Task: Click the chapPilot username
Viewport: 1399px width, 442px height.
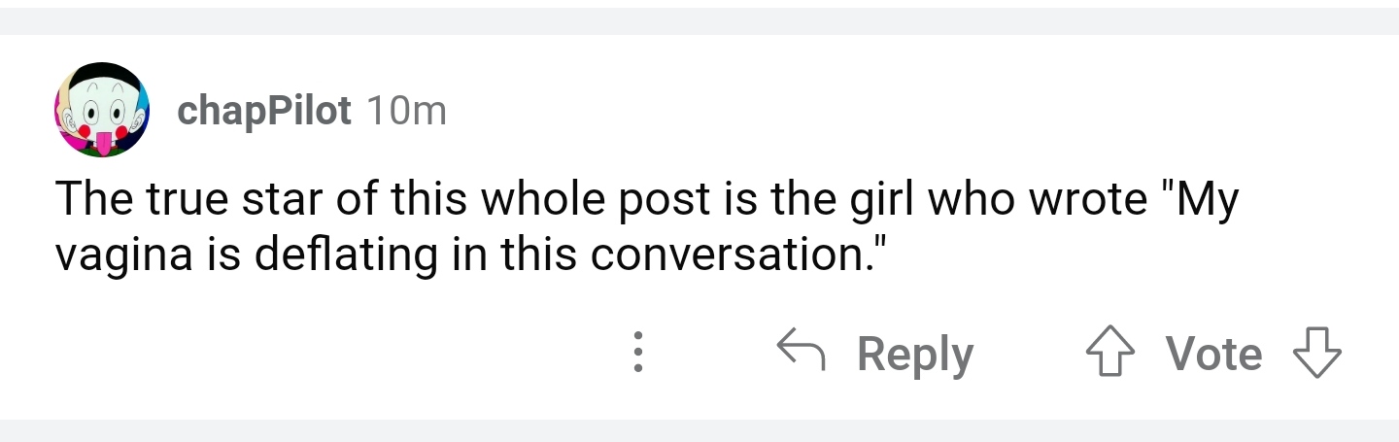Action: [263, 112]
